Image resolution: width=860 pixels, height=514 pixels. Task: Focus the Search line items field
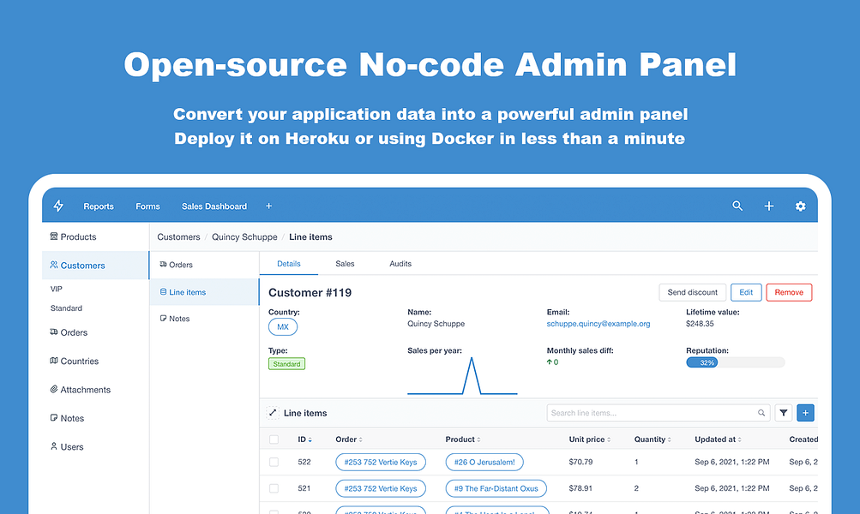tap(659, 413)
